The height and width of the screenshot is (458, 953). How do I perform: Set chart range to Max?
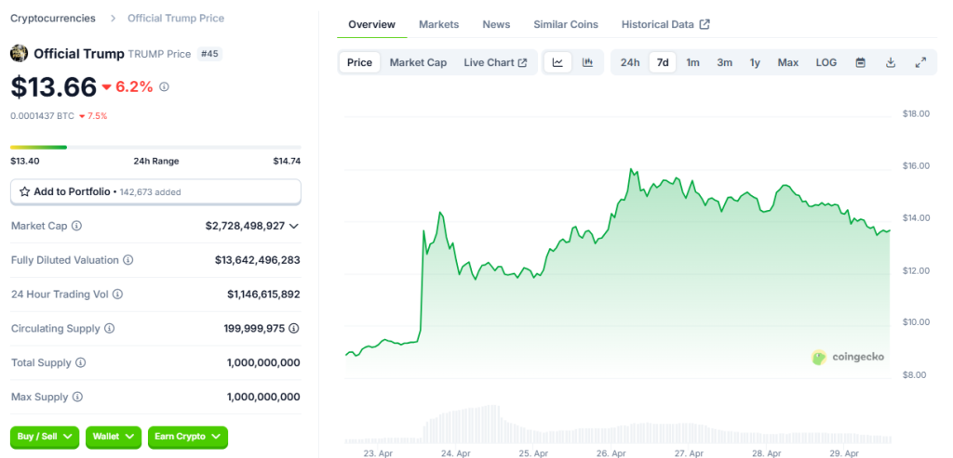point(788,62)
